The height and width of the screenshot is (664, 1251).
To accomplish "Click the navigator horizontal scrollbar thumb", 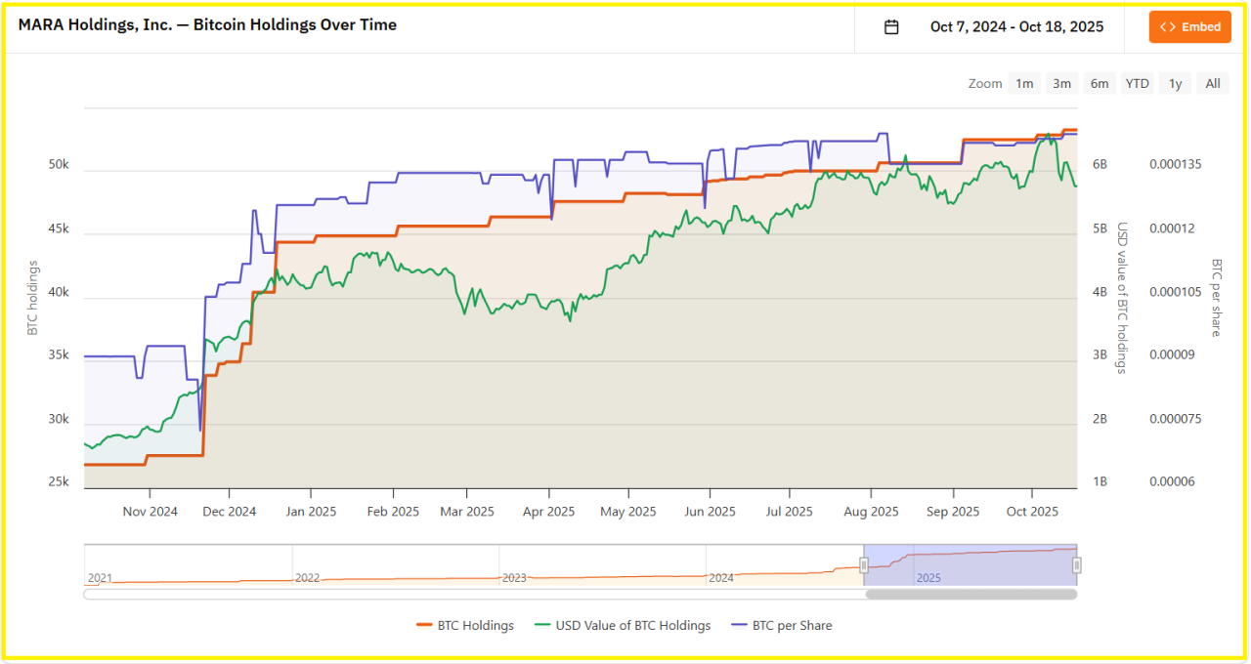I will pos(971,594).
